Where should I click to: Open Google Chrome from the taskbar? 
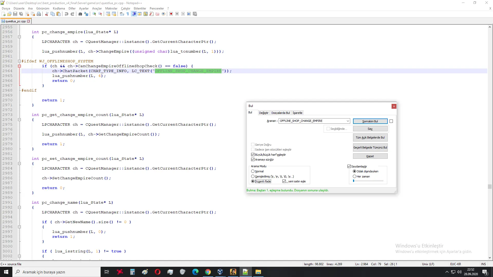coord(208,272)
